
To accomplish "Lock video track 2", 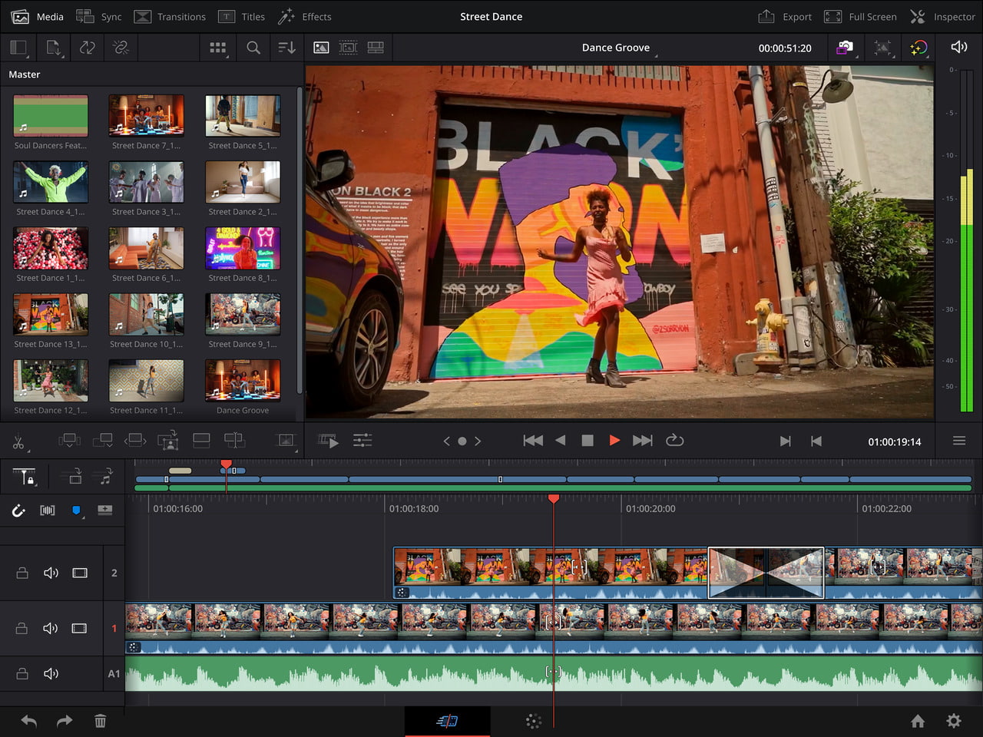I will coord(21,572).
